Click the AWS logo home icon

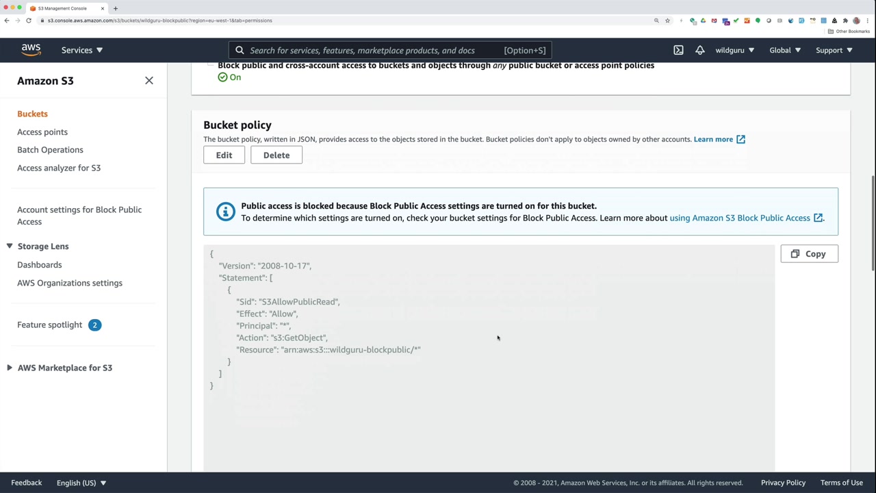pos(31,50)
